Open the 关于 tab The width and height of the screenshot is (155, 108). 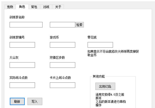pyautogui.click(x=58, y=7)
